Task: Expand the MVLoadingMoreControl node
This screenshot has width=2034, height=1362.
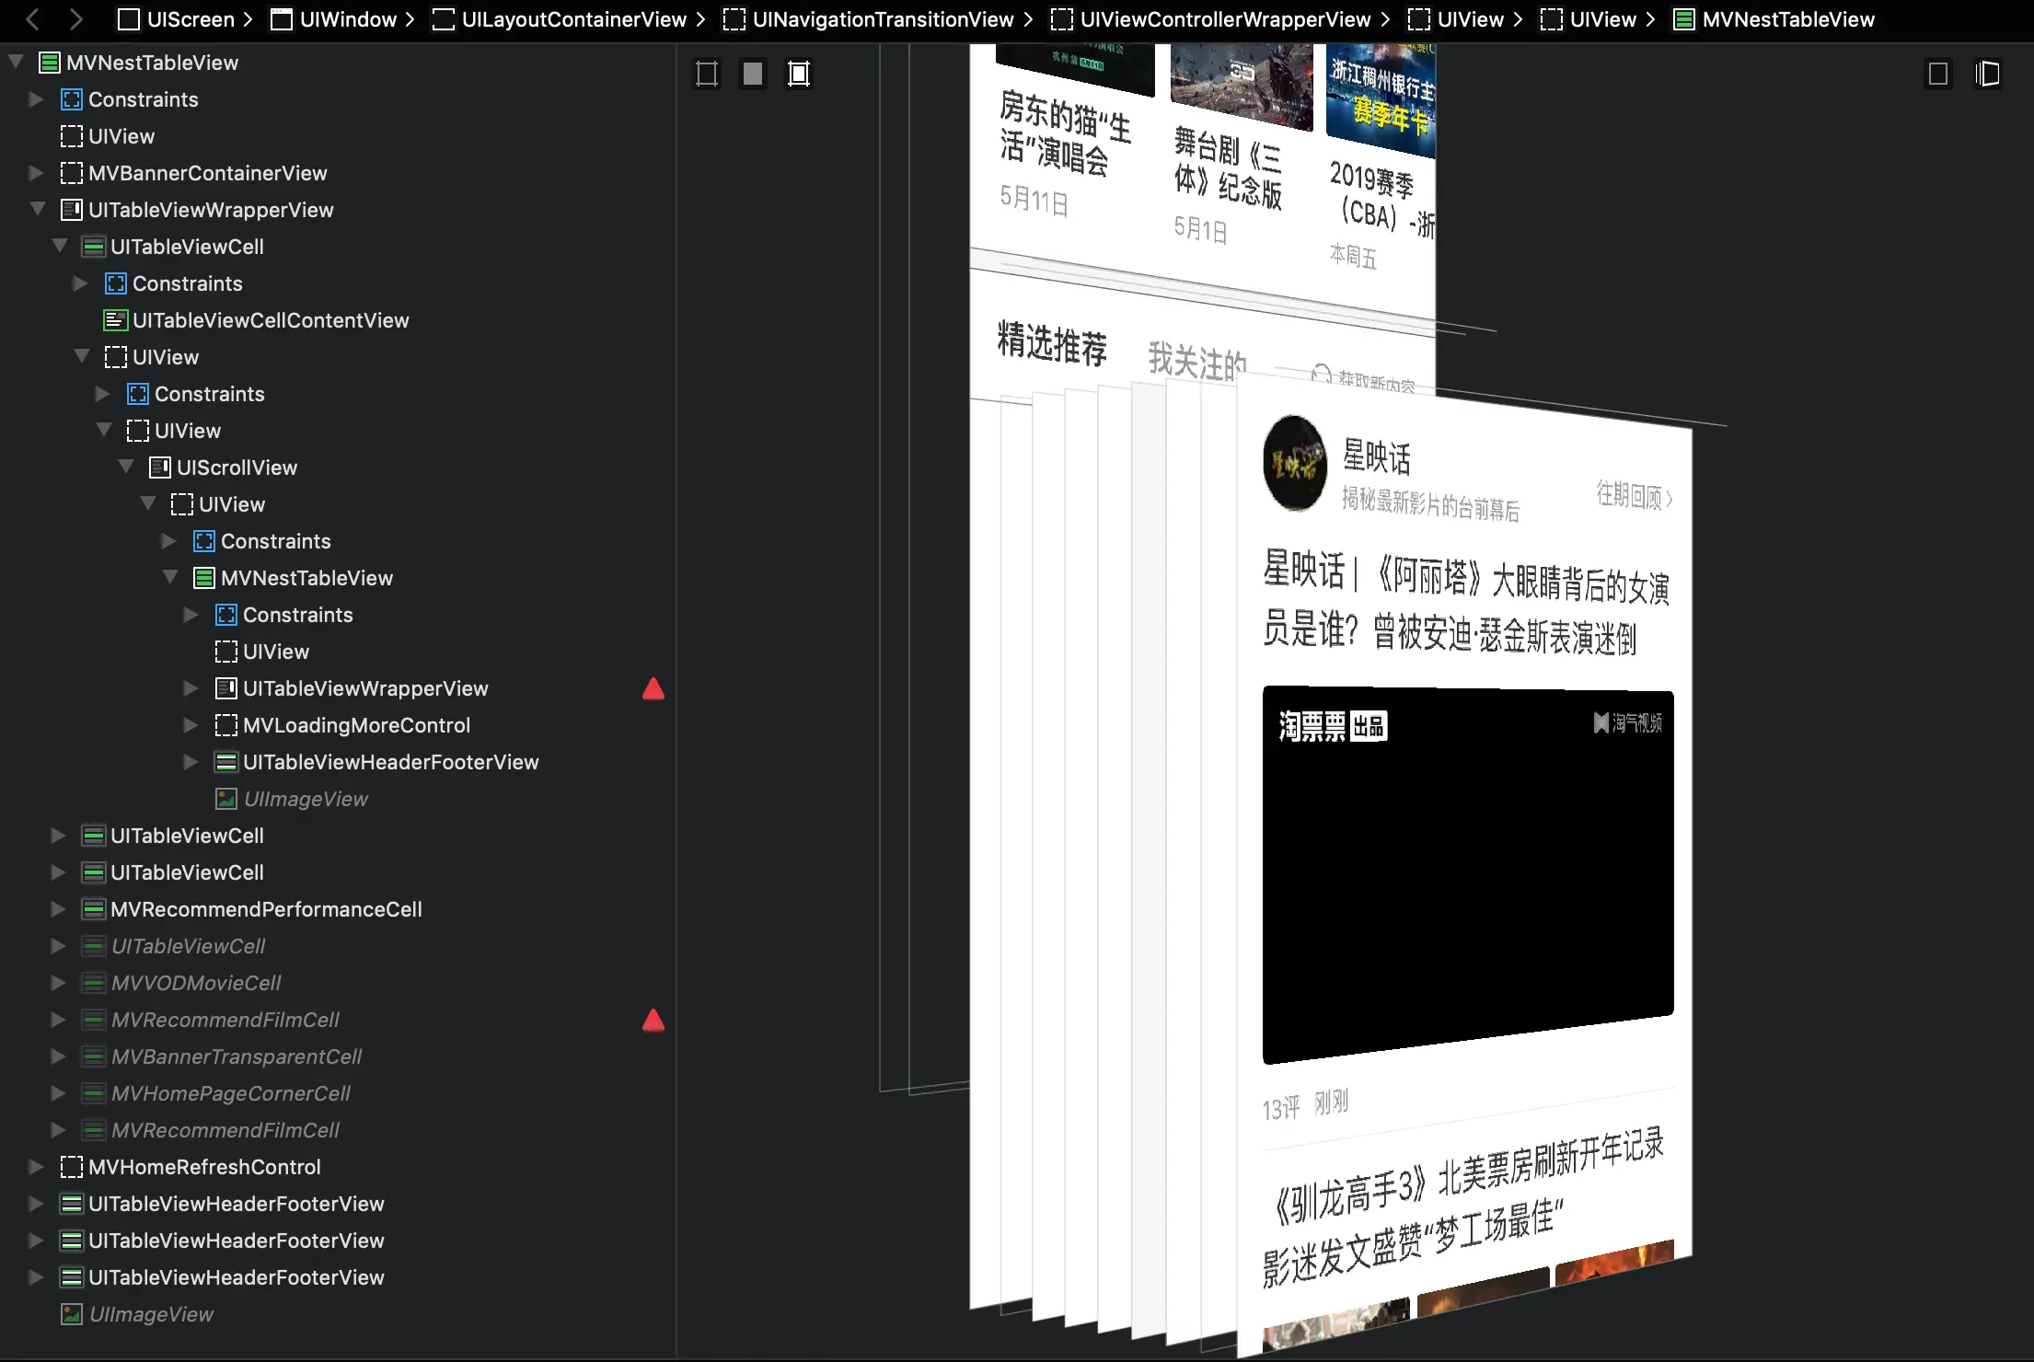Action: click(191, 725)
